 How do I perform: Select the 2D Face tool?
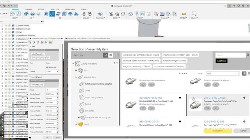[38, 14]
